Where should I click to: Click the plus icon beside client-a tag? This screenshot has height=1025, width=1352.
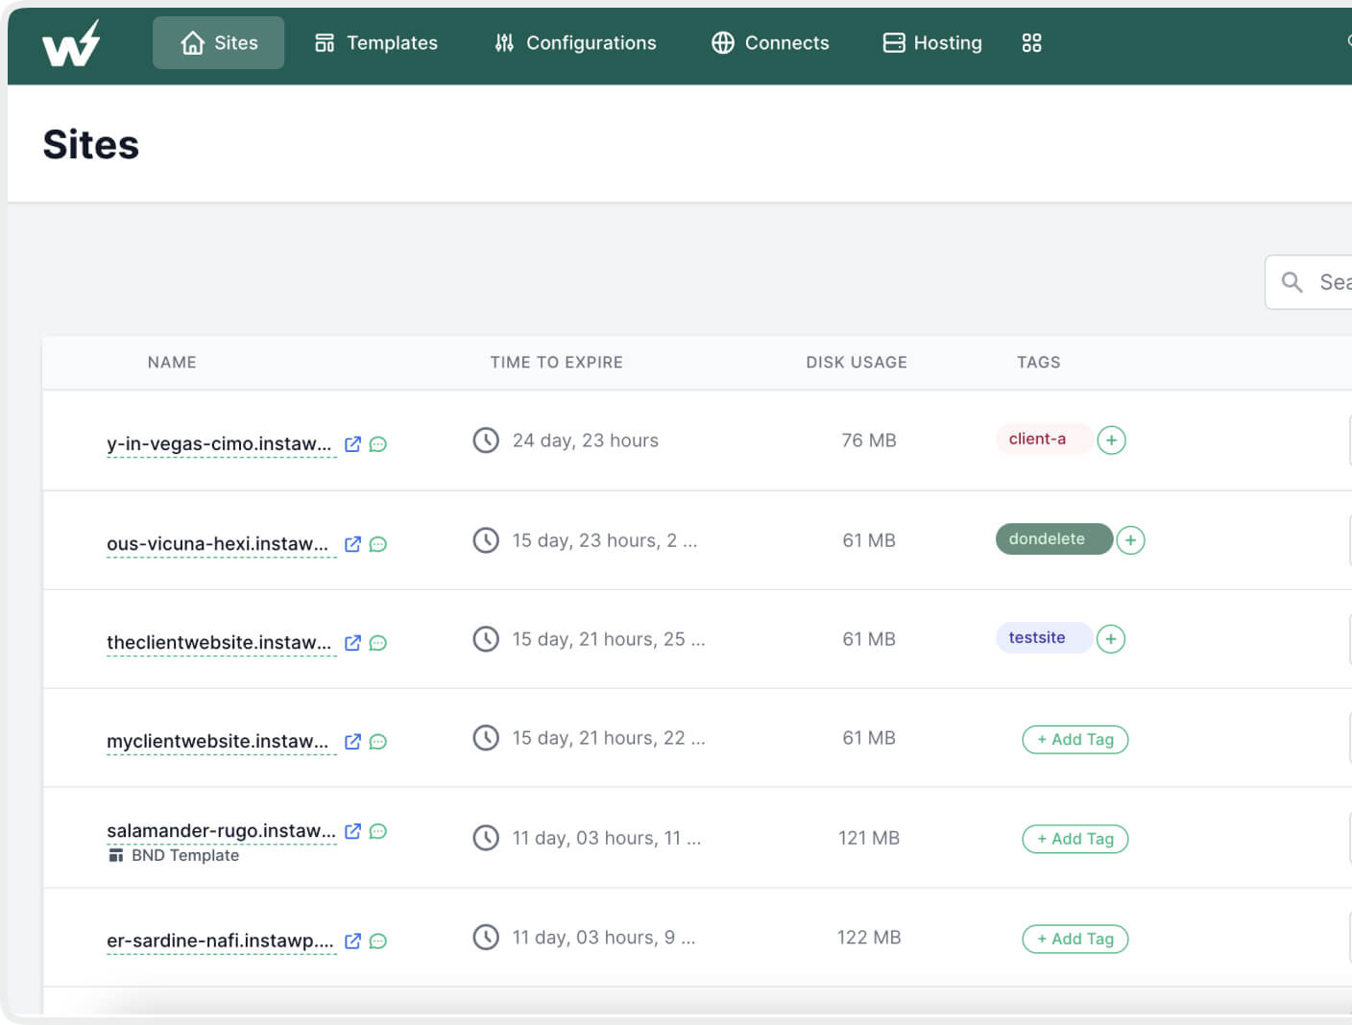click(x=1111, y=440)
